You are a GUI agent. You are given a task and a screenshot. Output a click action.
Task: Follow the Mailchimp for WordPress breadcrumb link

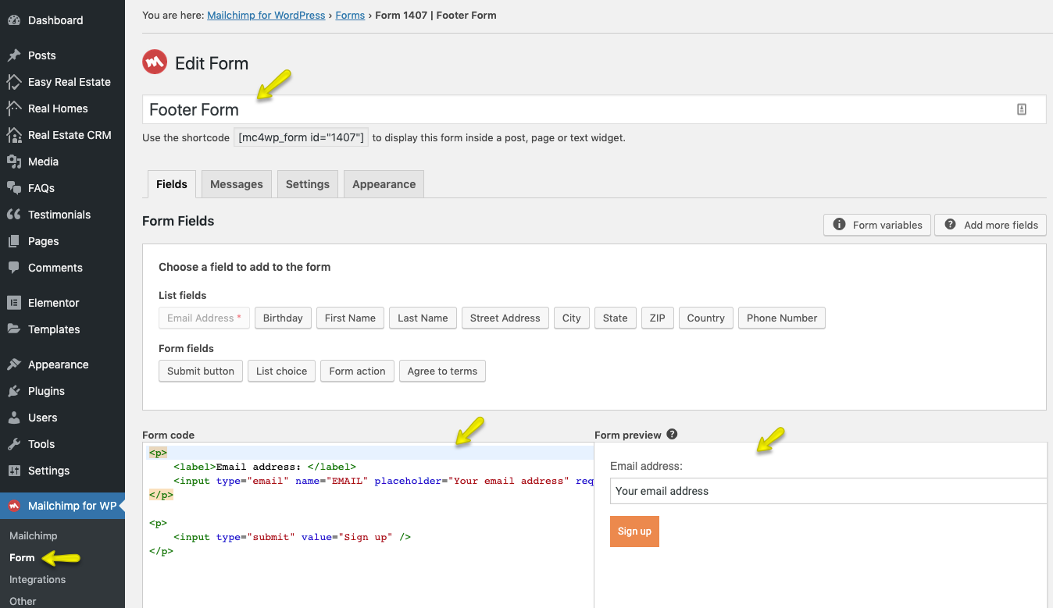266,15
